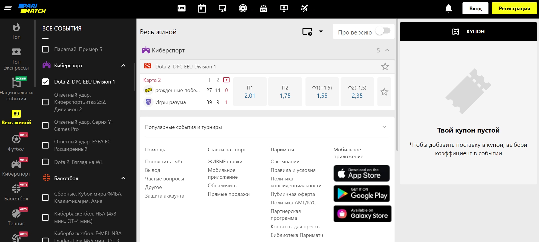Viewport: 539px width, 242px height.
Task: Select Весь живой with 89 badge
Action: [16, 118]
